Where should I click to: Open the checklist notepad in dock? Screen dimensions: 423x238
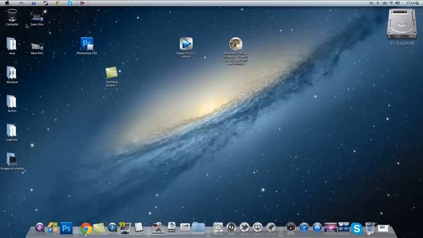pos(139,227)
